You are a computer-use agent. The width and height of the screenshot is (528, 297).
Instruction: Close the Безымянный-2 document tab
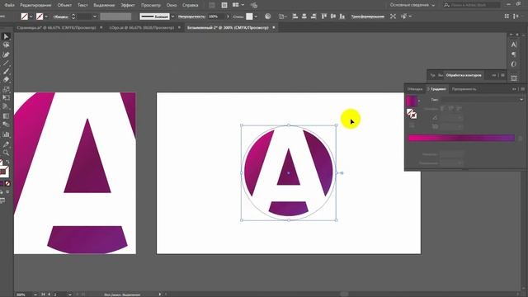[273, 27]
